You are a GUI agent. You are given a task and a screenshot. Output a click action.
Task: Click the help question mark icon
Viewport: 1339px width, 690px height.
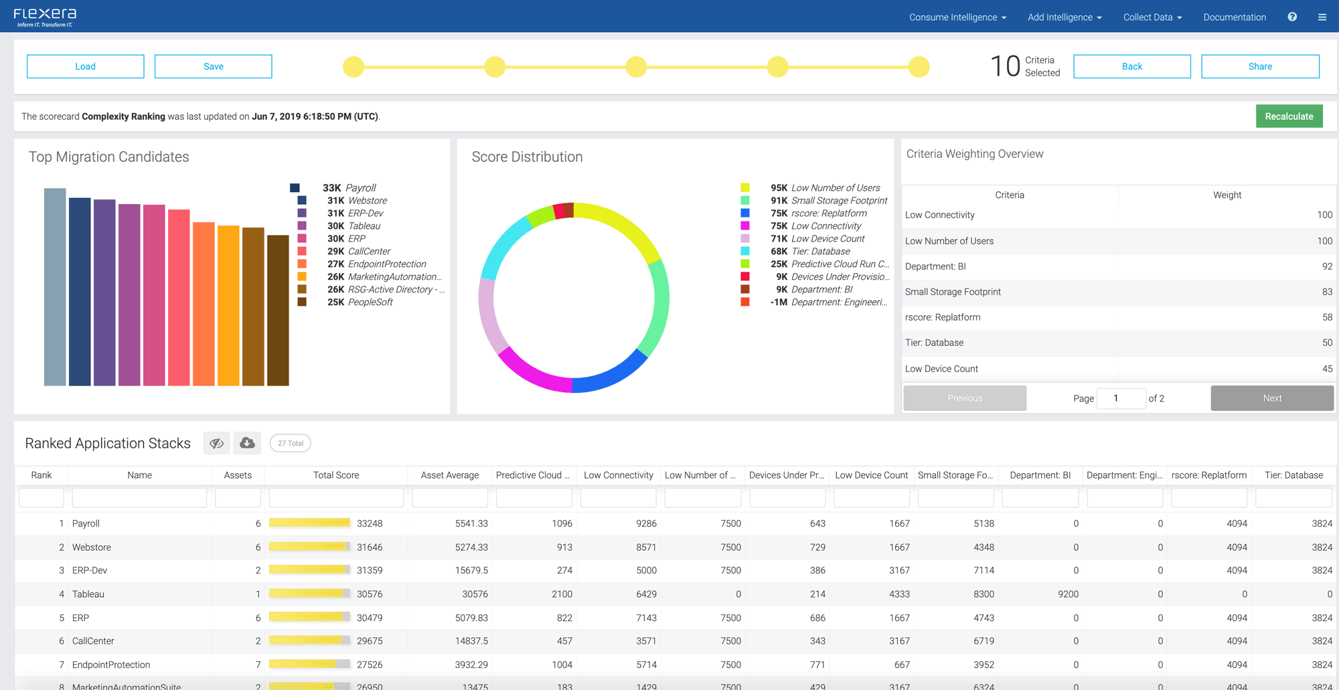[1292, 17]
